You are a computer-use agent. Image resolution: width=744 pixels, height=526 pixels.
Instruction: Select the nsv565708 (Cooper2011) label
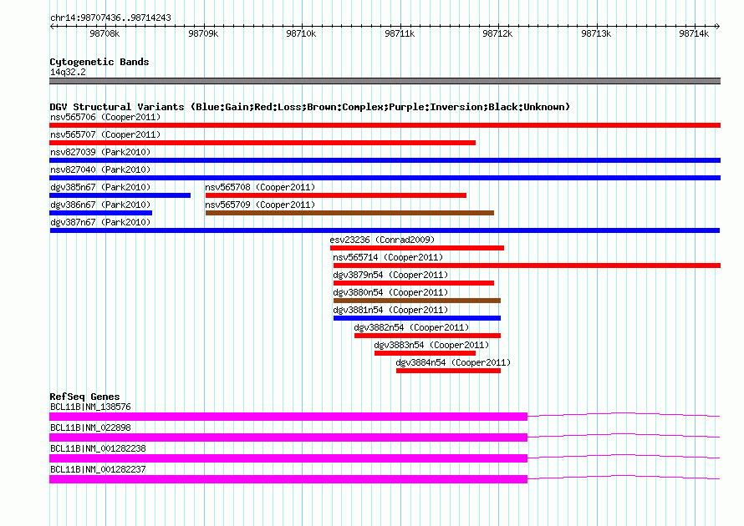[x=260, y=187]
